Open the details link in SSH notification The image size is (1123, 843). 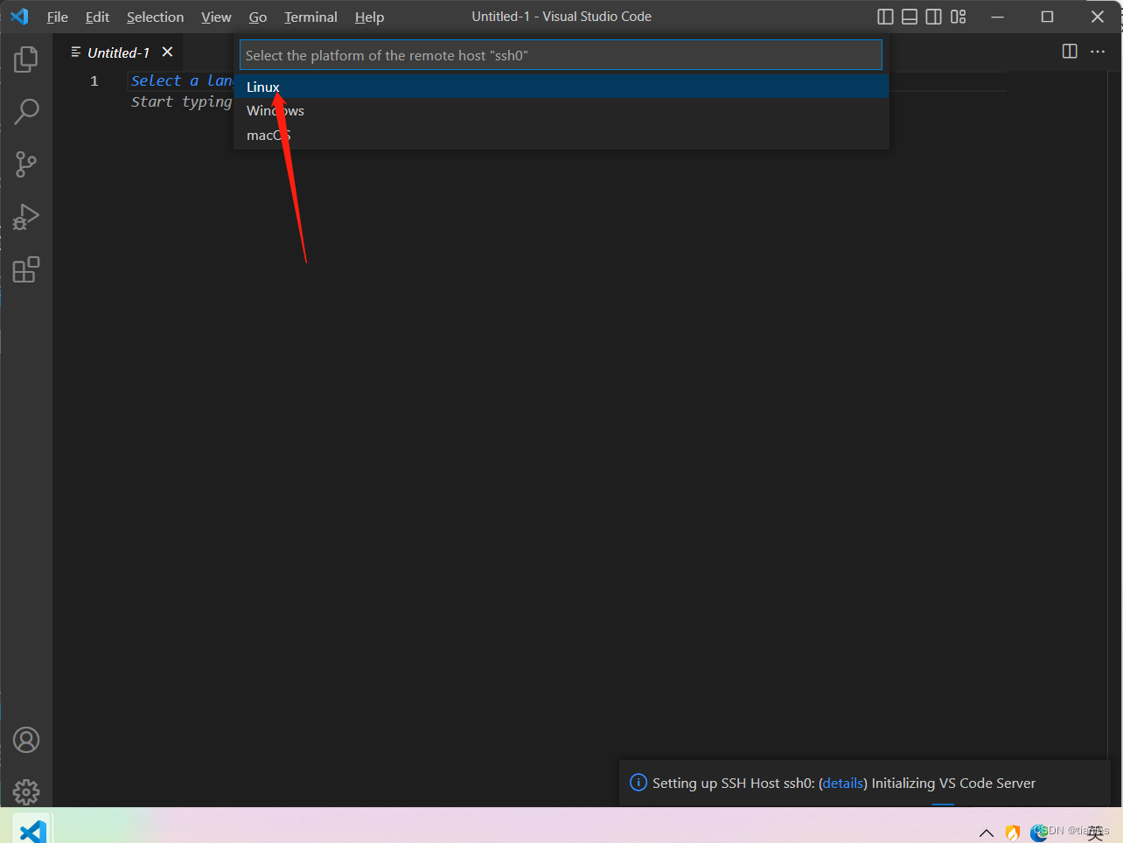click(843, 784)
